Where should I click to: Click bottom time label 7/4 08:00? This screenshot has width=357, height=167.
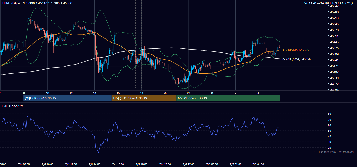pos(24,164)
